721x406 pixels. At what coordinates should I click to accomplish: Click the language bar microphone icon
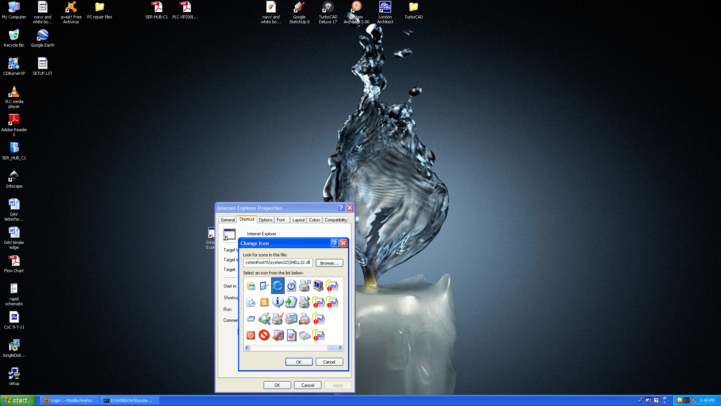[x=641, y=400]
